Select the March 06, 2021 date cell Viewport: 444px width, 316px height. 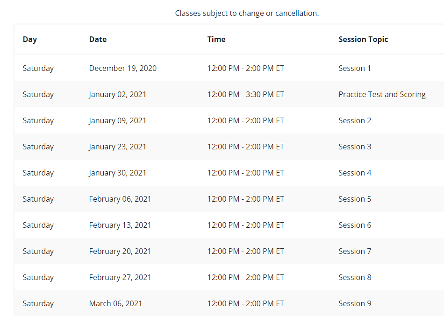(115, 303)
